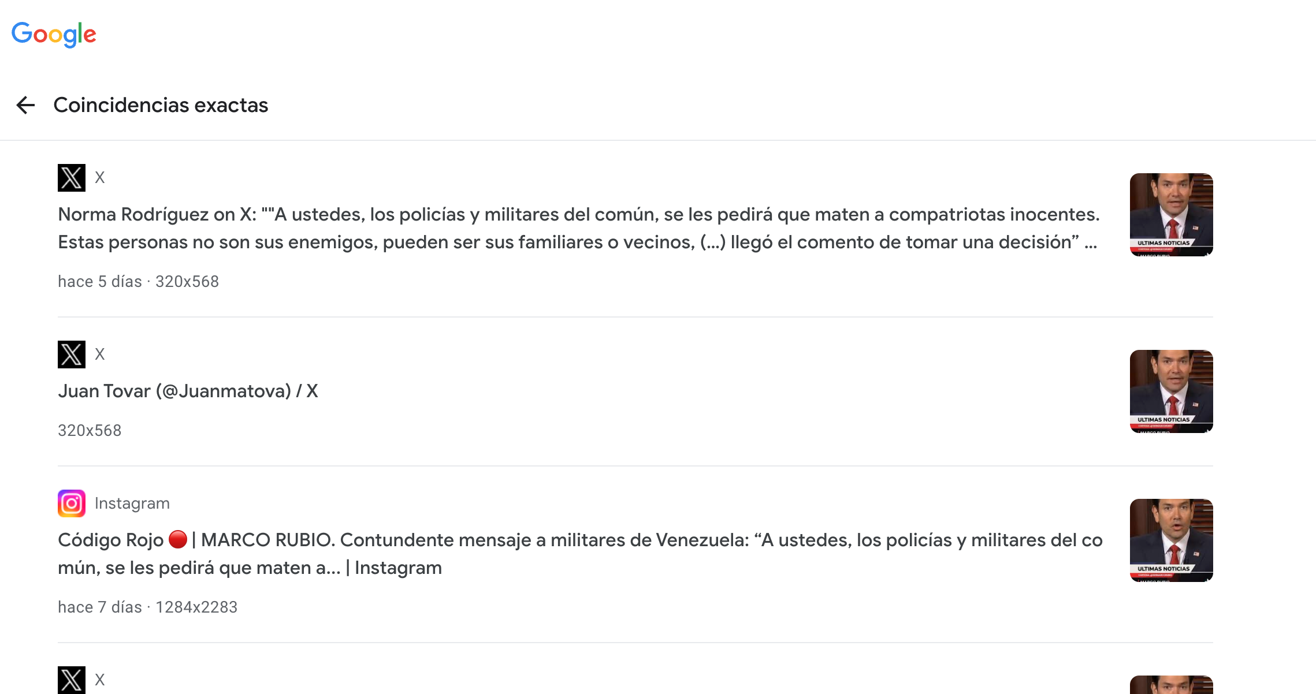Click the "X" source label above Juan Tovar
This screenshot has height=694, width=1316.
click(x=100, y=355)
